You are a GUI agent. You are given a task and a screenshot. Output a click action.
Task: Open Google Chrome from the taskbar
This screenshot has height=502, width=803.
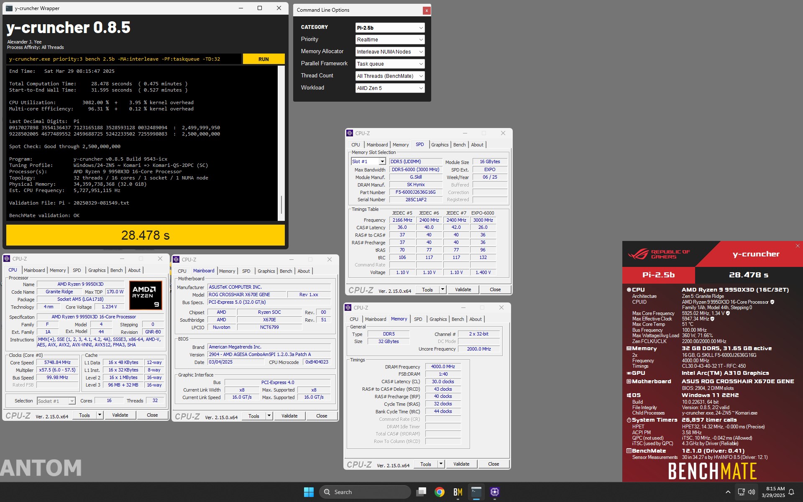click(439, 492)
